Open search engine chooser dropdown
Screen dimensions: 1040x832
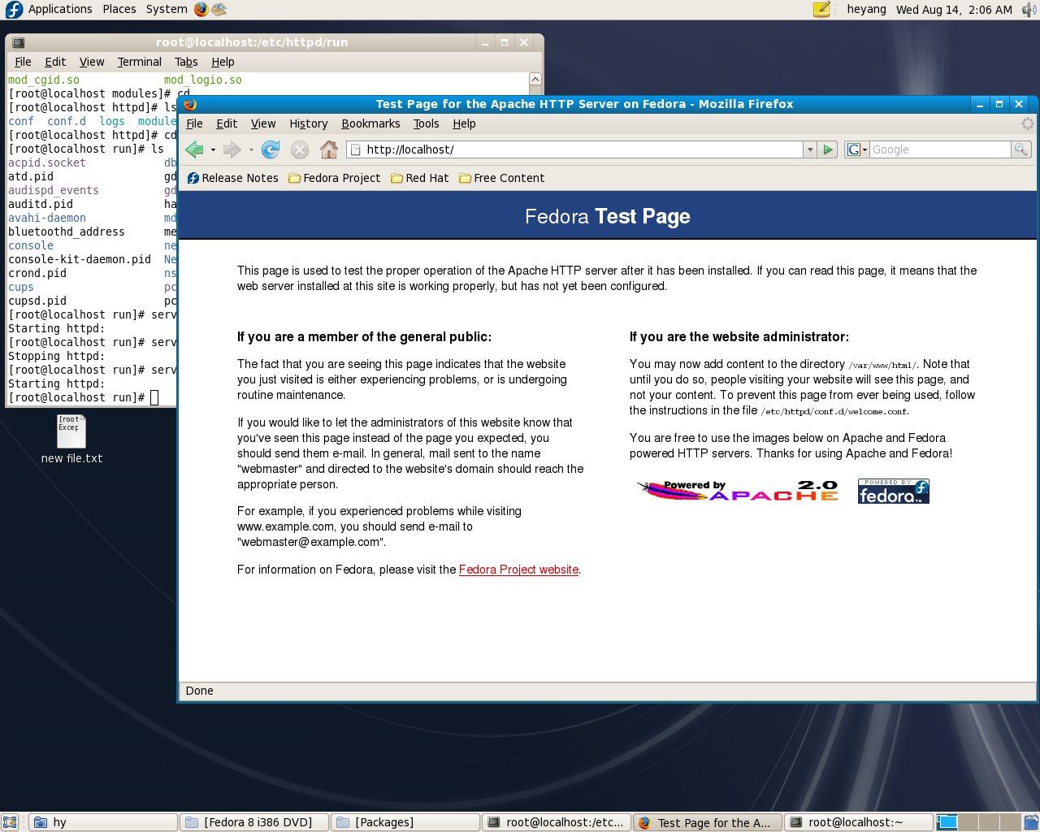tap(864, 149)
